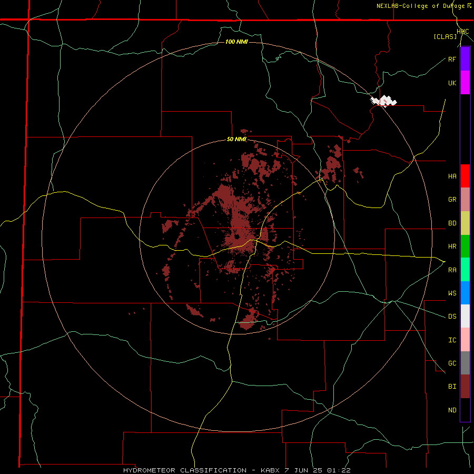Screen dimensions: 474x474
Task: Click the [CLAS] legend header
Action: tap(445, 37)
